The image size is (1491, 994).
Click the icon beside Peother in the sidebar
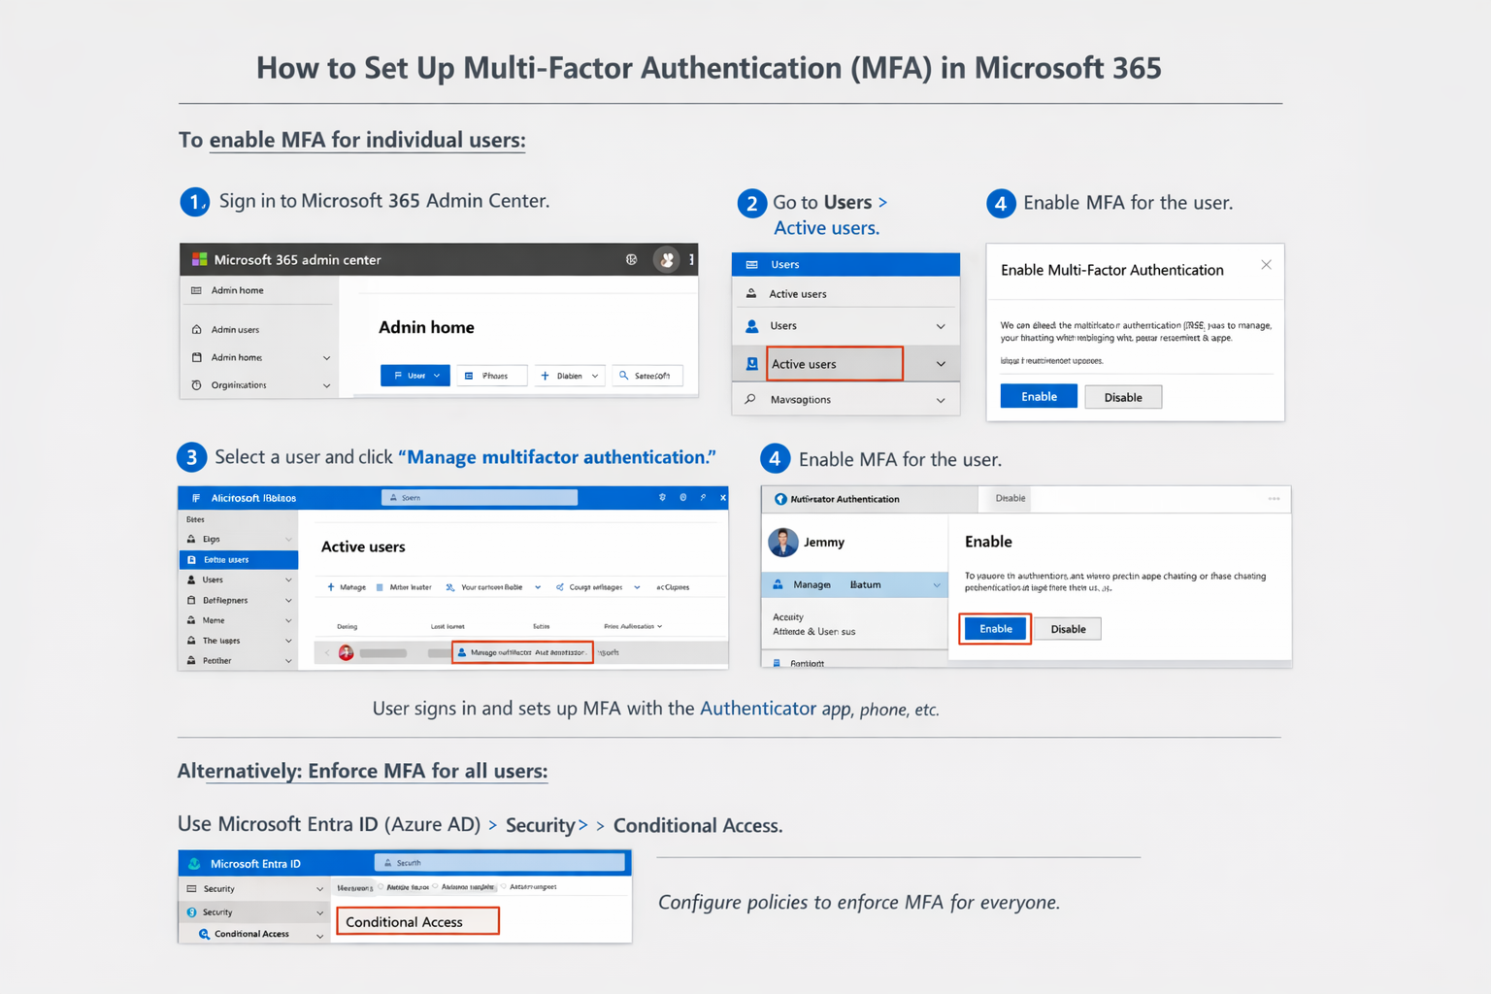point(191,660)
